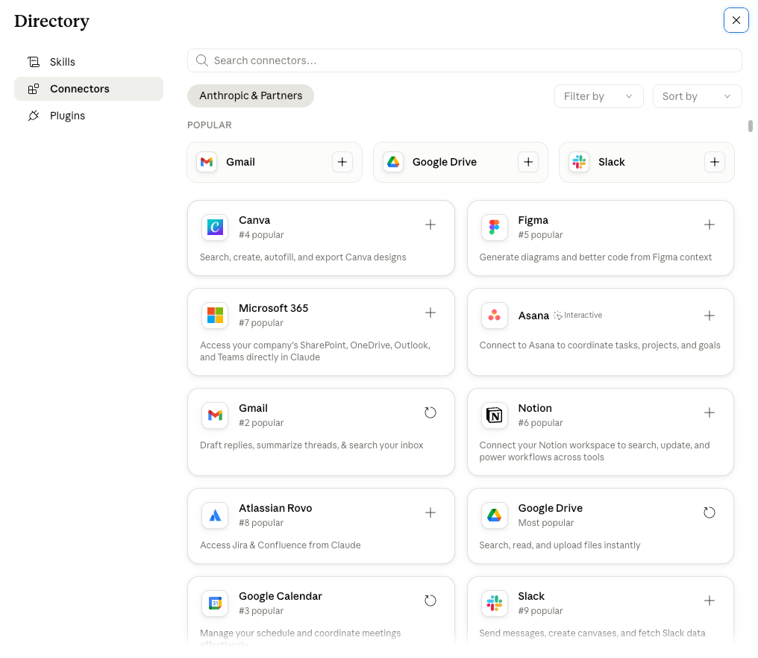The width and height of the screenshot is (758, 658).
Task: Click the refresh icon on the Google Calendar card
Action: click(x=430, y=601)
